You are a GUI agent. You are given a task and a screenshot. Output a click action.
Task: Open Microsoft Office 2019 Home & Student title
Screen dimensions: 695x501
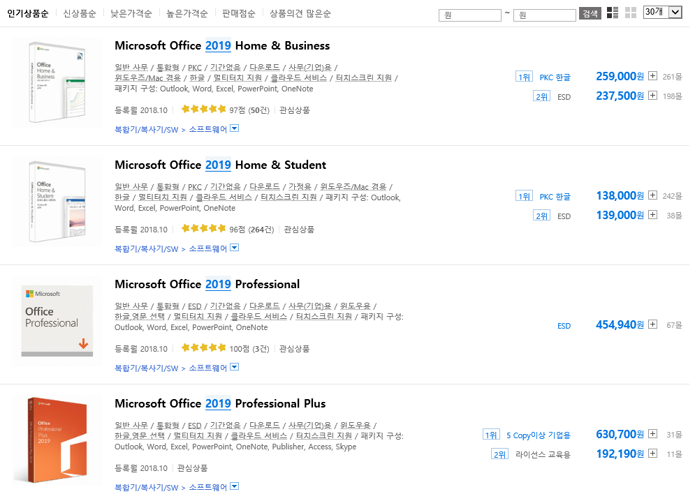220,165
